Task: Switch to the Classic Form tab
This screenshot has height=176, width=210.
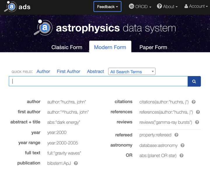Action: [67, 47]
